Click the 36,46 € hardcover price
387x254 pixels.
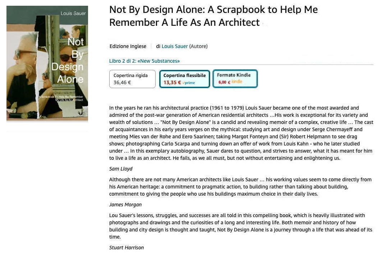[x=122, y=82]
